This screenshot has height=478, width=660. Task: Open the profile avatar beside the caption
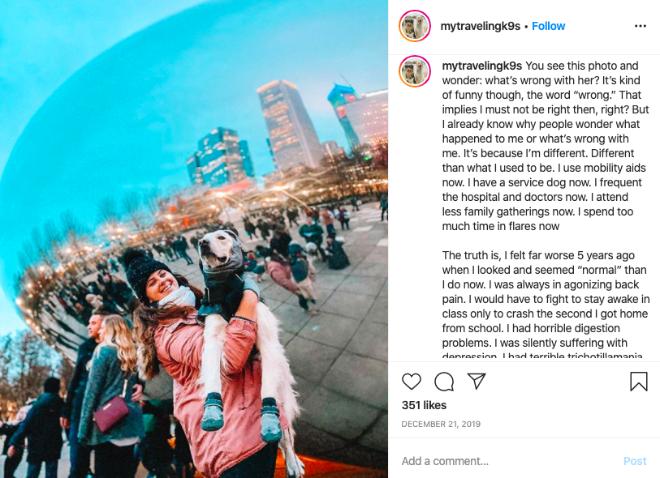pos(415,71)
